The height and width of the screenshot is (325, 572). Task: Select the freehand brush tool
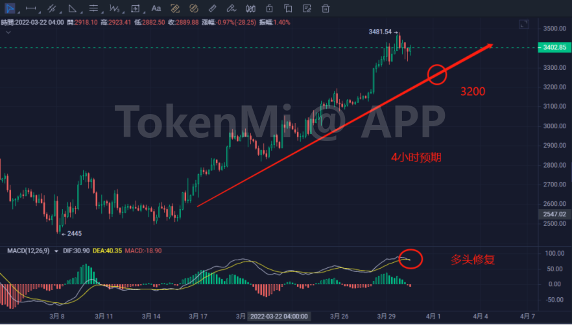coord(232,8)
